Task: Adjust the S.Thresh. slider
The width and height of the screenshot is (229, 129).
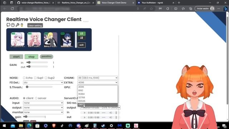Action: pyautogui.click(x=39, y=87)
